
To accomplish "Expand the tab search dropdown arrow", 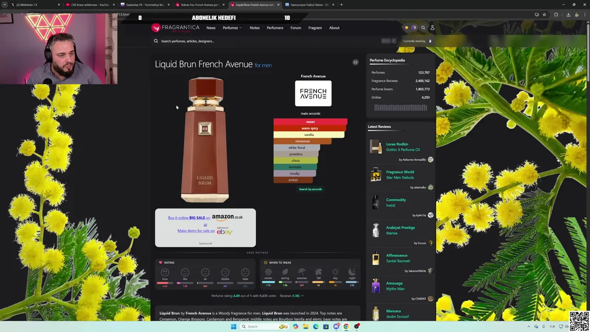I will [5, 5].
